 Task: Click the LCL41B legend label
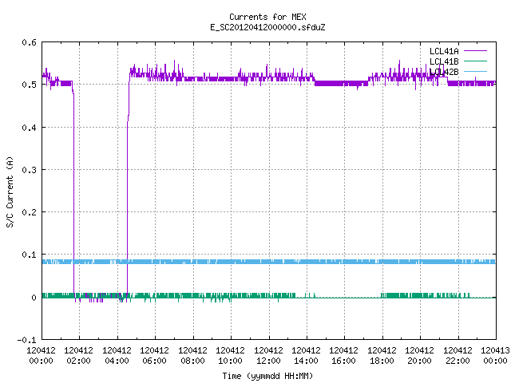444,61
